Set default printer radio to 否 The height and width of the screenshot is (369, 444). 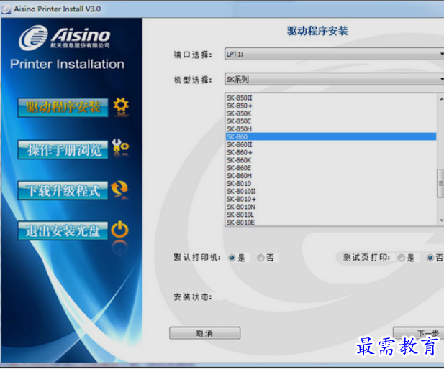pos(260,258)
